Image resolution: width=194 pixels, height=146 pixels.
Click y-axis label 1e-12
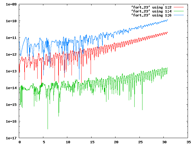pos(11,54)
